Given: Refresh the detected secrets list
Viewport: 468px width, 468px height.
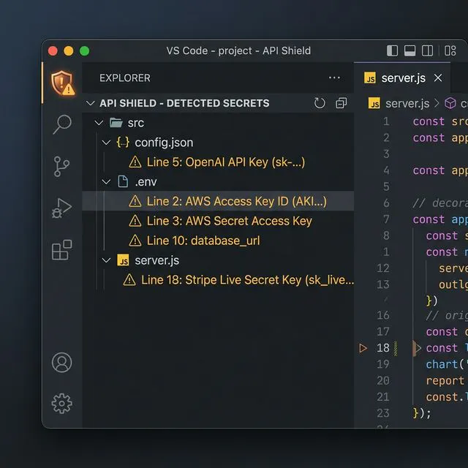Looking at the screenshot, I should [320, 103].
